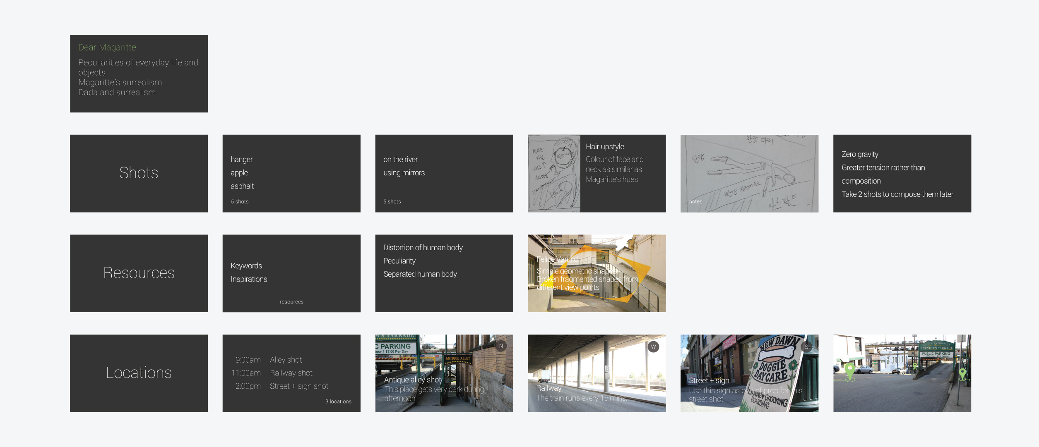
Task: Click the 'notes' badge on the sketch card
Action: pyautogui.click(x=696, y=201)
